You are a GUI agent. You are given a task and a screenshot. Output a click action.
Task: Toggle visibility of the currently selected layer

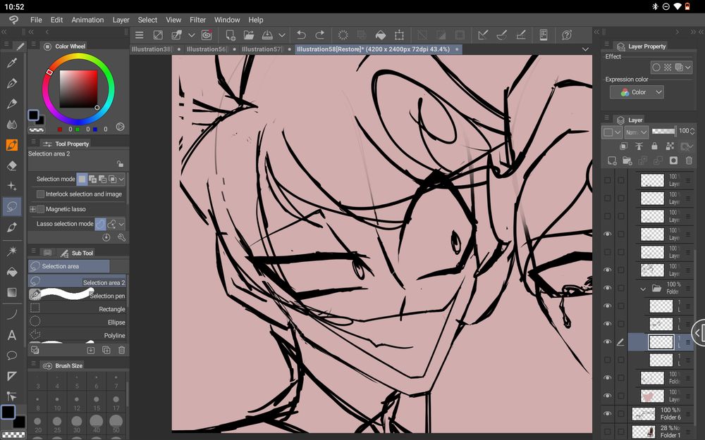tap(608, 341)
